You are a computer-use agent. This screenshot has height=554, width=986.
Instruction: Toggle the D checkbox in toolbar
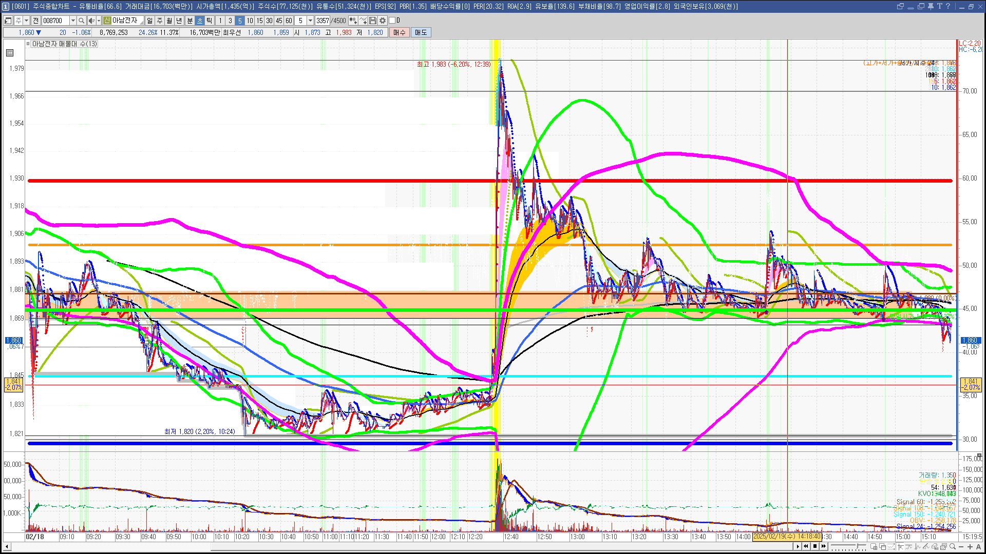(x=392, y=21)
